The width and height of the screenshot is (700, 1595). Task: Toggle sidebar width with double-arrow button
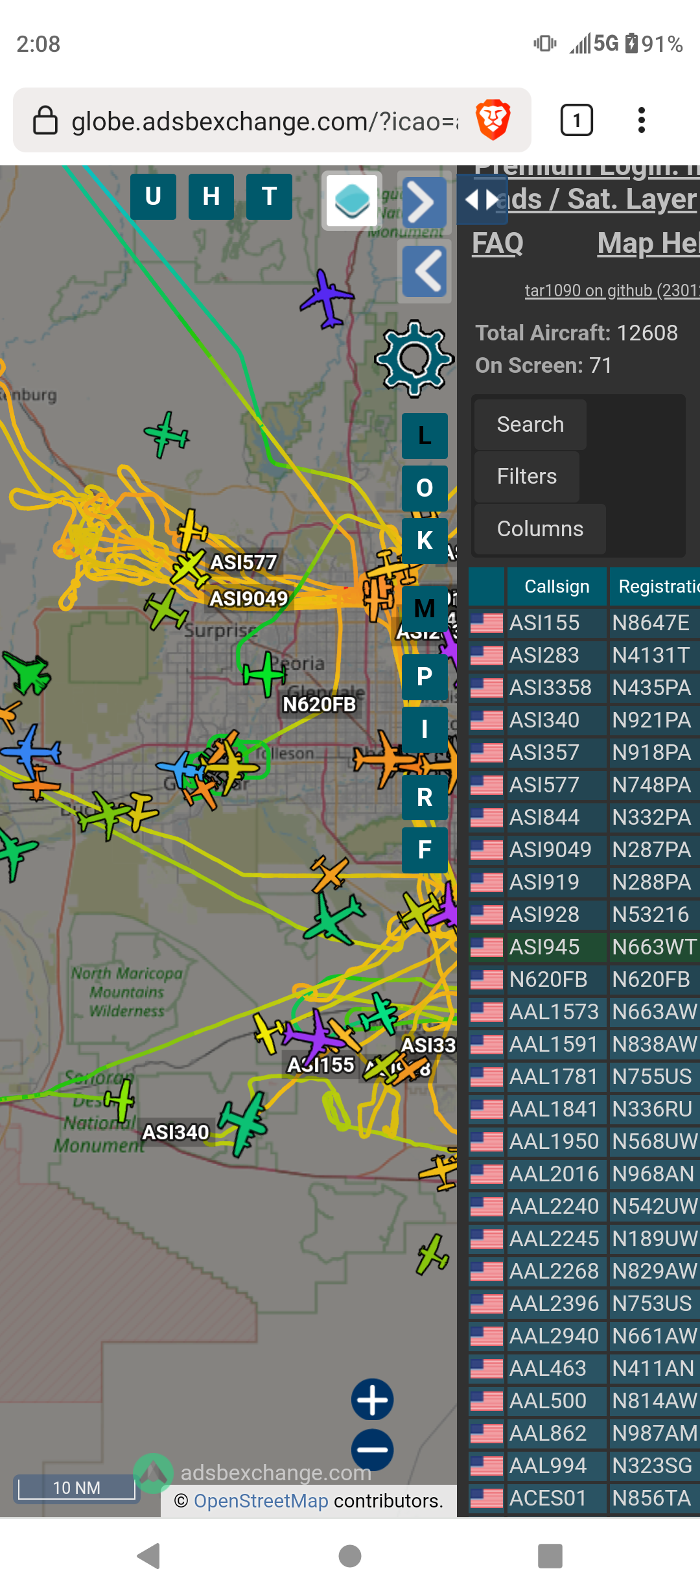pyautogui.click(x=482, y=200)
